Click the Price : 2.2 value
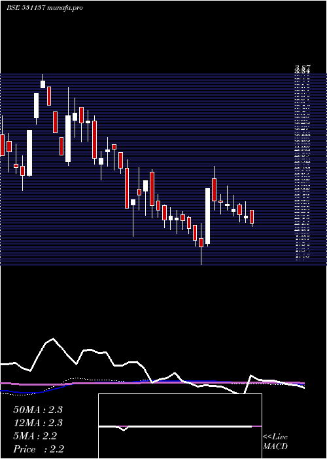This screenshot has height=459, width=327. (x=39, y=449)
